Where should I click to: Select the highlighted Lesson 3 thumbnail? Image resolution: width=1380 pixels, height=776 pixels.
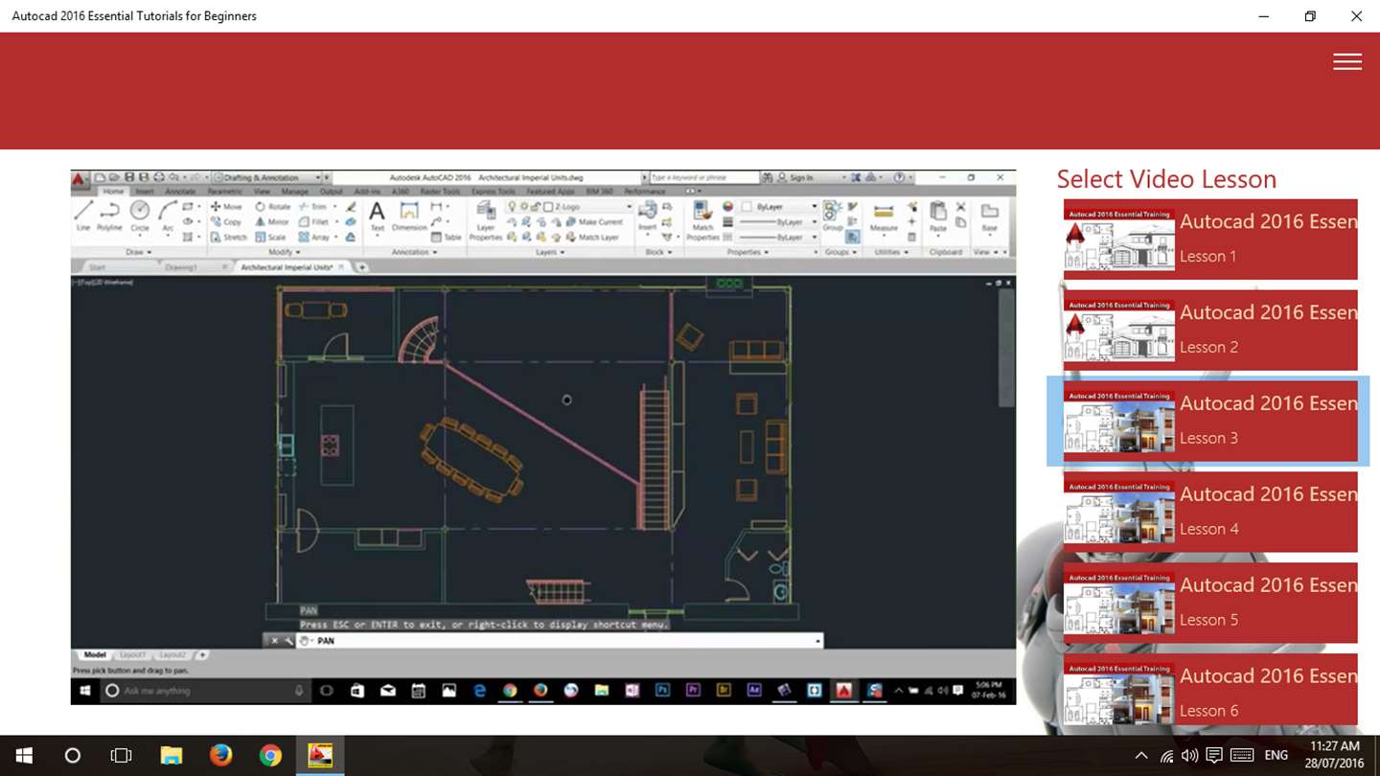tap(1119, 422)
